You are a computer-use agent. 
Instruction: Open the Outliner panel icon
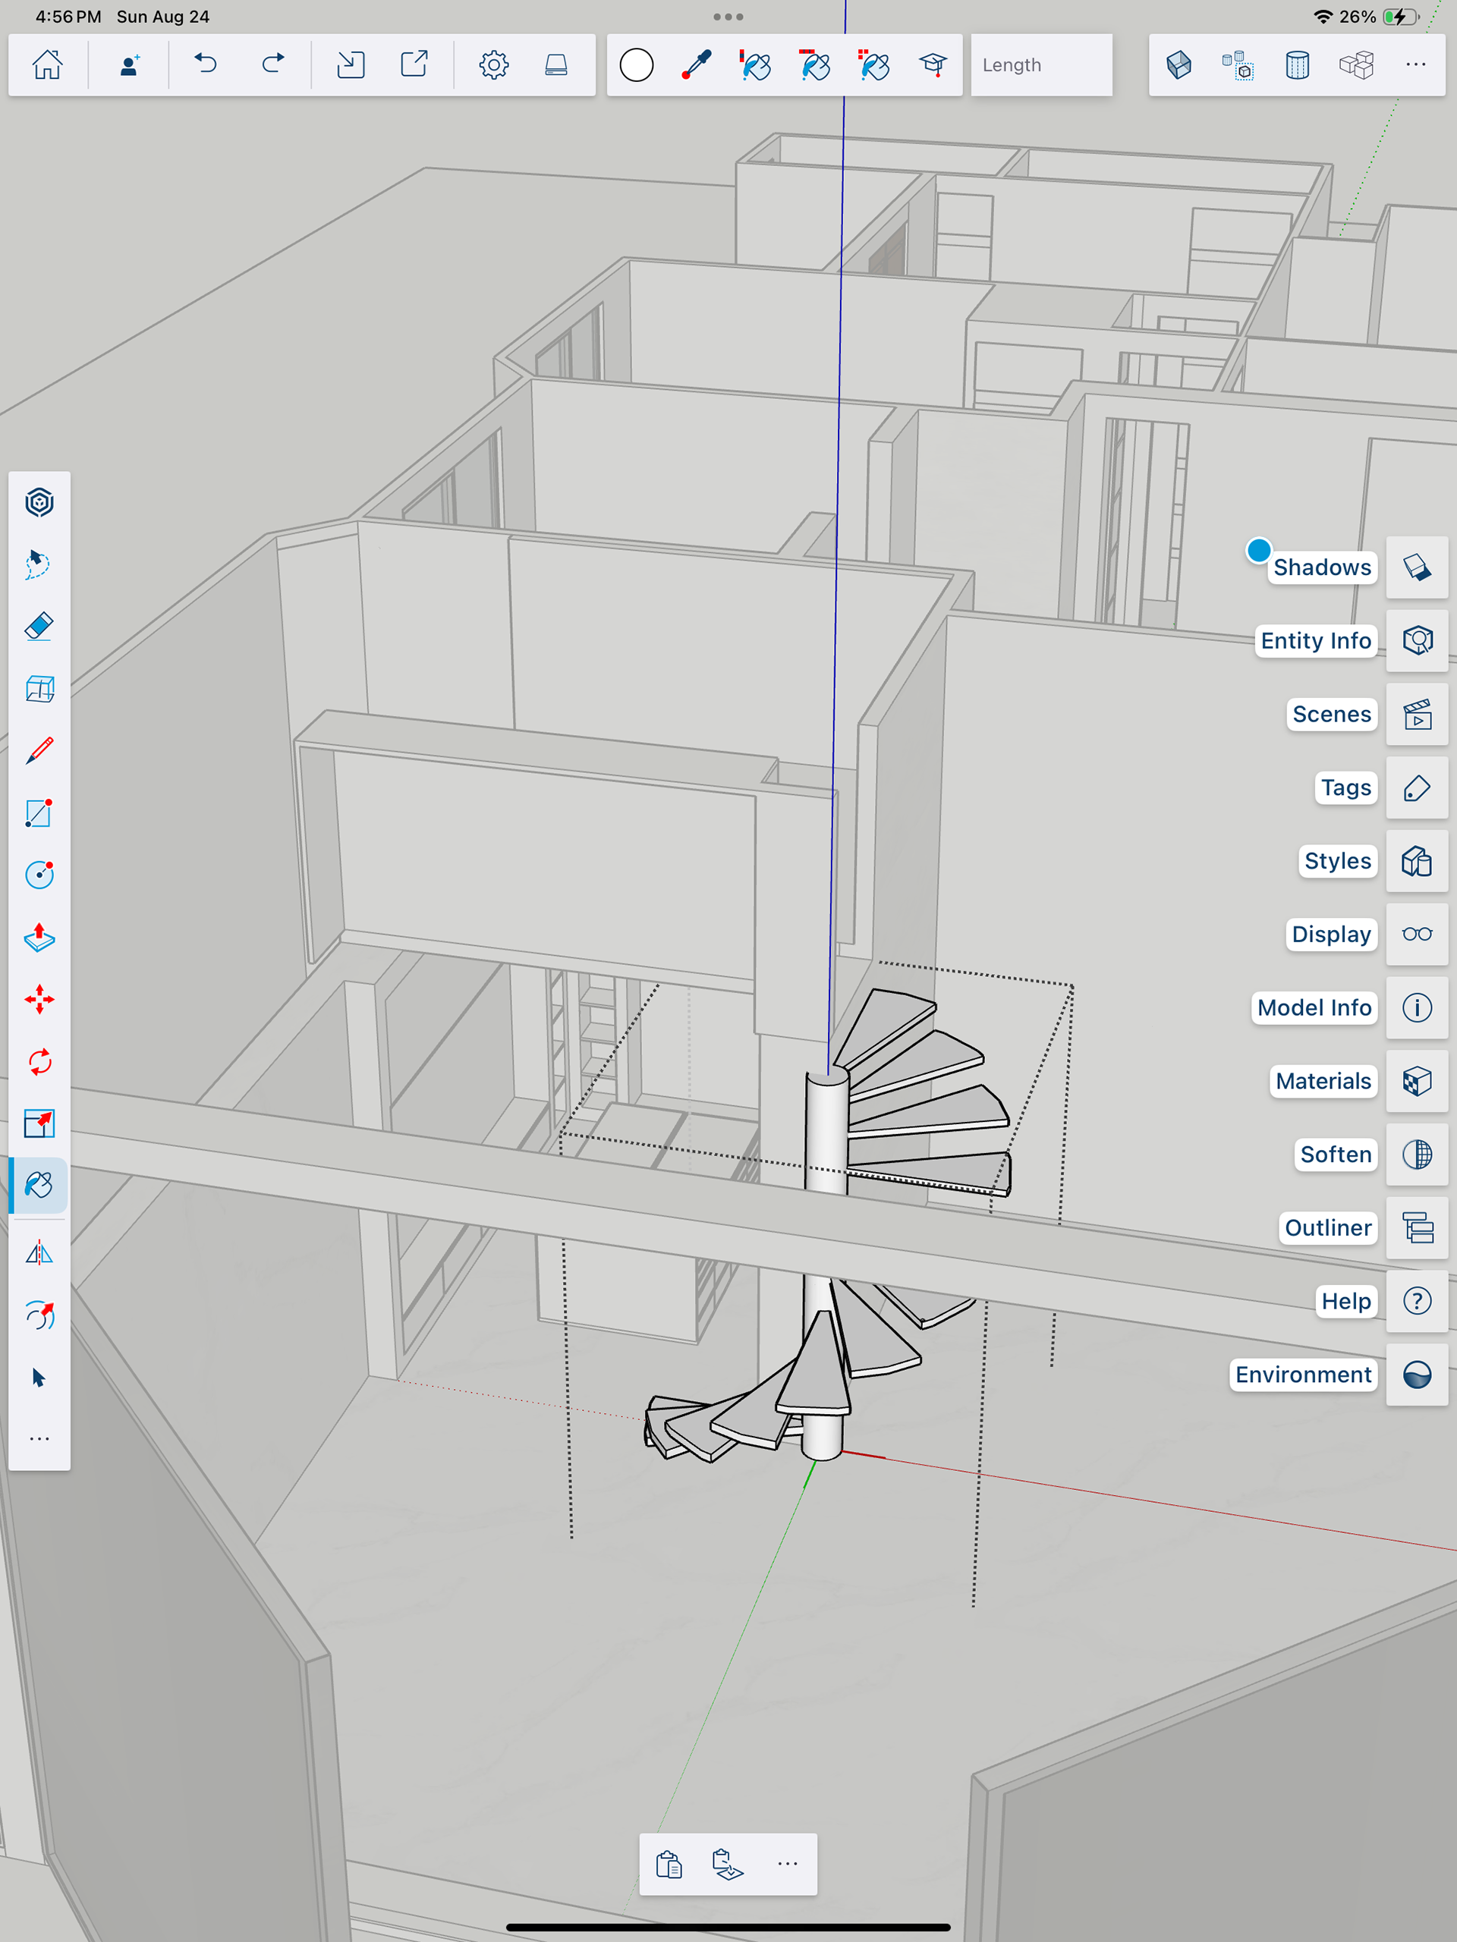(x=1416, y=1227)
